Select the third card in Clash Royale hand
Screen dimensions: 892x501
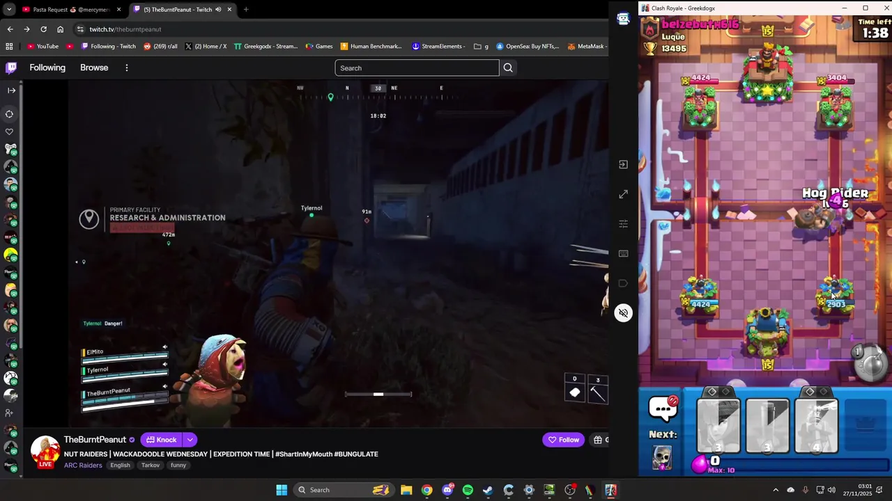point(816,425)
